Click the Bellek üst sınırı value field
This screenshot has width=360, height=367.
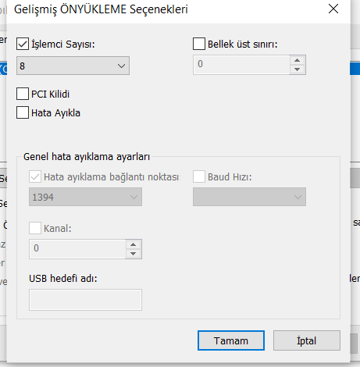coord(241,65)
